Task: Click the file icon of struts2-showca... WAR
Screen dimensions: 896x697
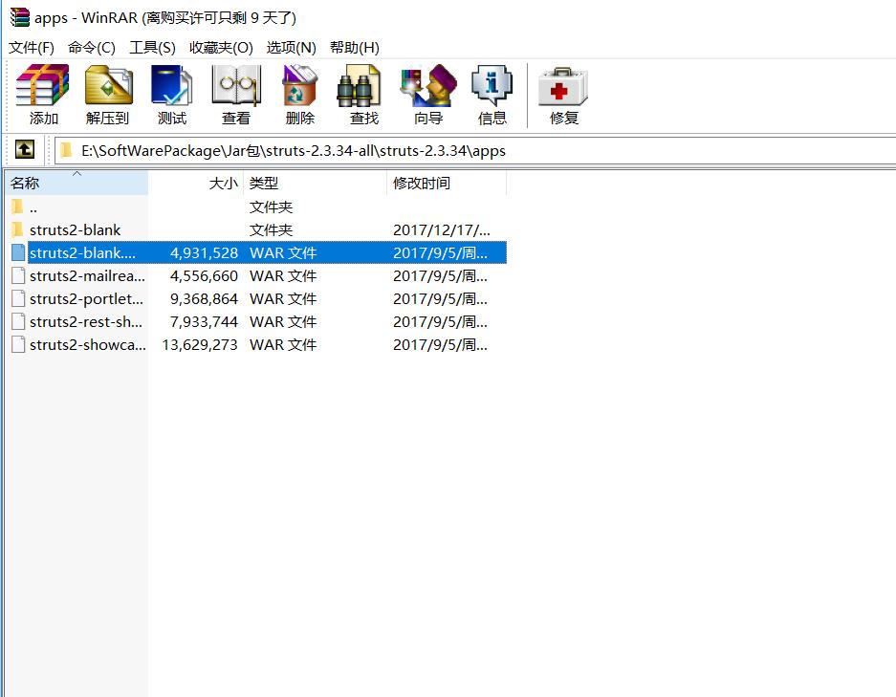Action: [18, 344]
